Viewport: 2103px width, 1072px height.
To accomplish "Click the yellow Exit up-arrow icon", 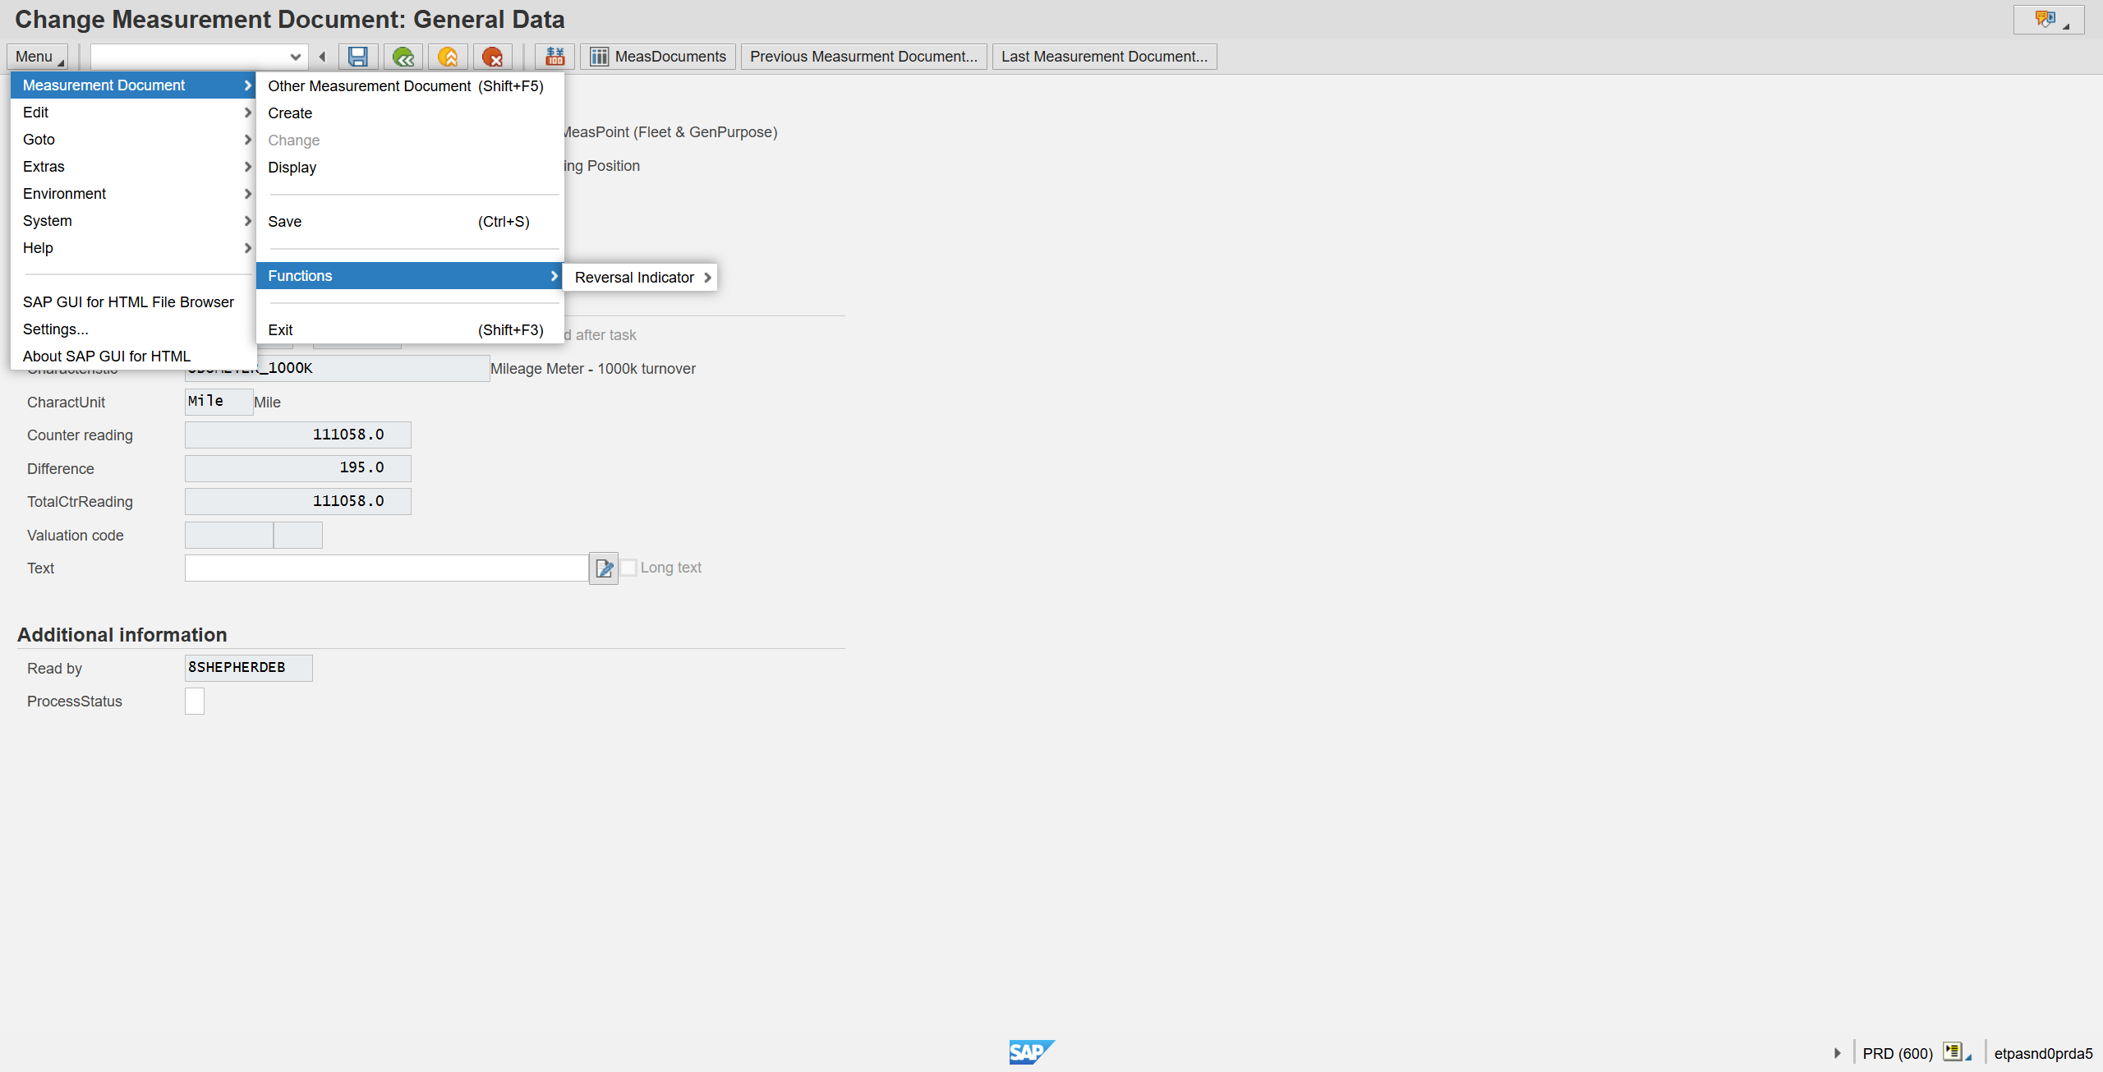I will (447, 57).
